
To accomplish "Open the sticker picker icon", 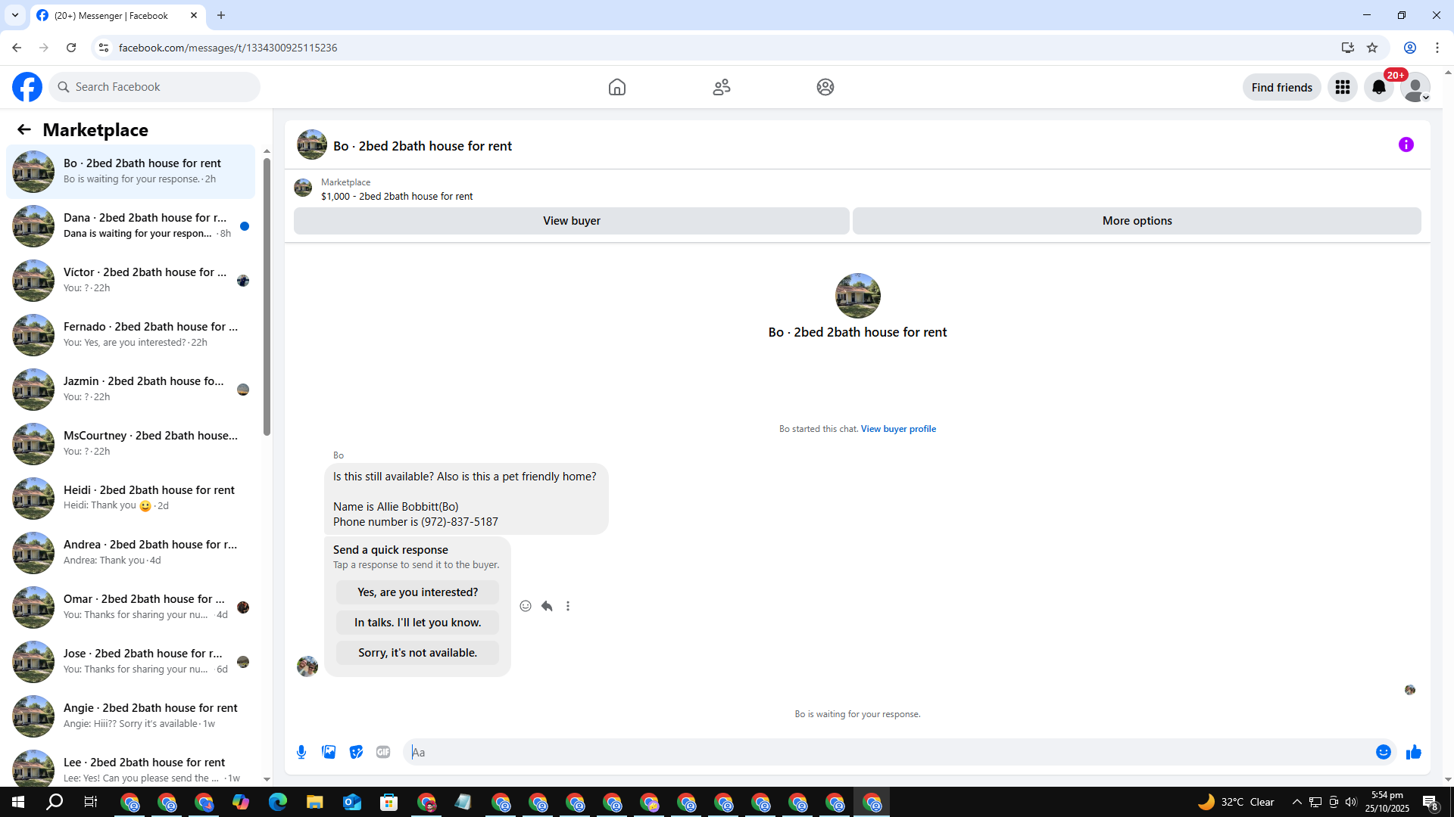I will coord(356,752).
